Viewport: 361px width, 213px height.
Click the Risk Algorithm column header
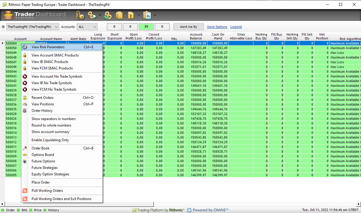click(350, 39)
